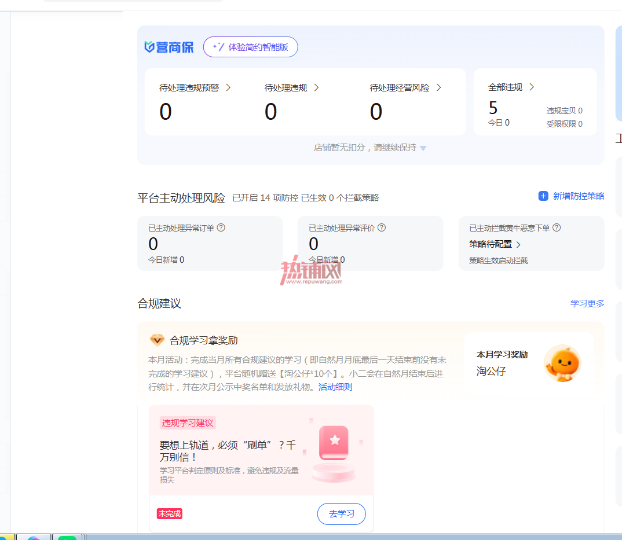622x540 pixels.
Task: Open the 学习更多 link
Action: pyautogui.click(x=587, y=303)
